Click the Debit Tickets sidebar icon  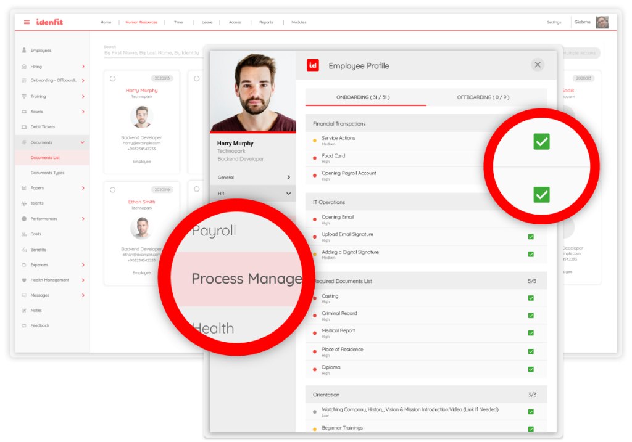24,127
